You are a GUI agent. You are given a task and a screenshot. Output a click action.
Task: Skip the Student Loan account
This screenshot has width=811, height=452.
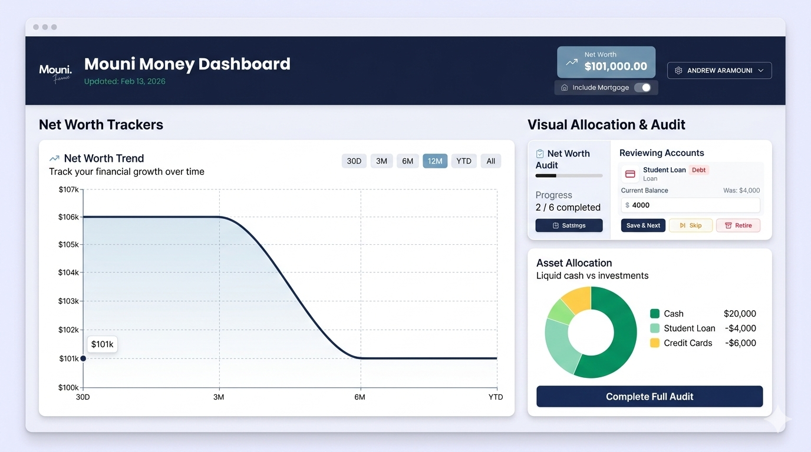tap(691, 225)
